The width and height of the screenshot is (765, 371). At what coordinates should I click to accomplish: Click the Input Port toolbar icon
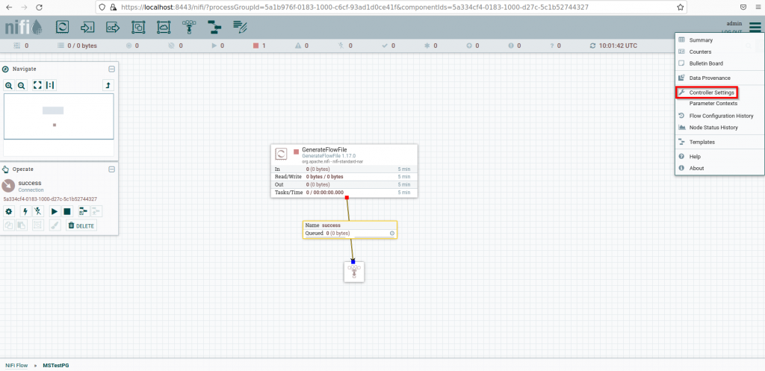[x=88, y=27]
